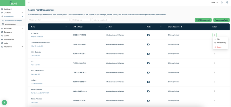Sort table by Name column
Image resolution: width=231 pixels, height=107 pixels.
[66, 27]
